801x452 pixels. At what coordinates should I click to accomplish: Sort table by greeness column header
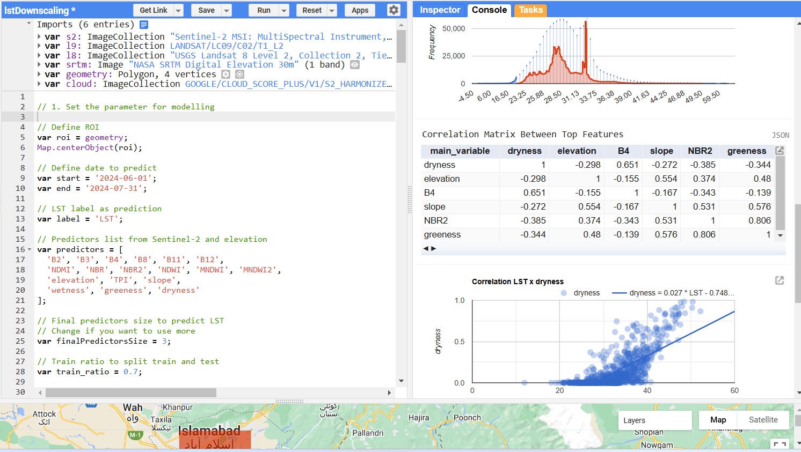click(747, 151)
